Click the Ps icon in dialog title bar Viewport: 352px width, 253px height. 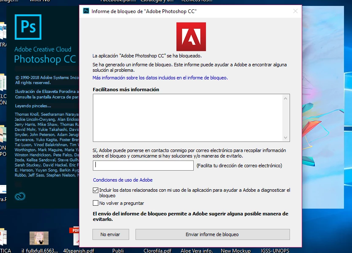tap(86, 11)
